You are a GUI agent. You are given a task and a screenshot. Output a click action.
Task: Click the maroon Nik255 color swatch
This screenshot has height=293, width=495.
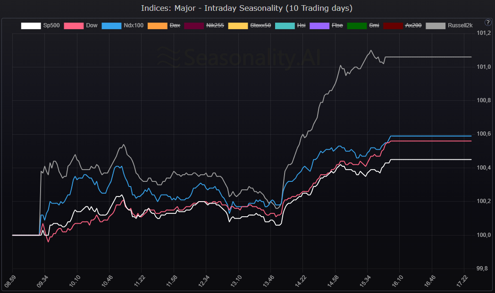click(x=194, y=26)
